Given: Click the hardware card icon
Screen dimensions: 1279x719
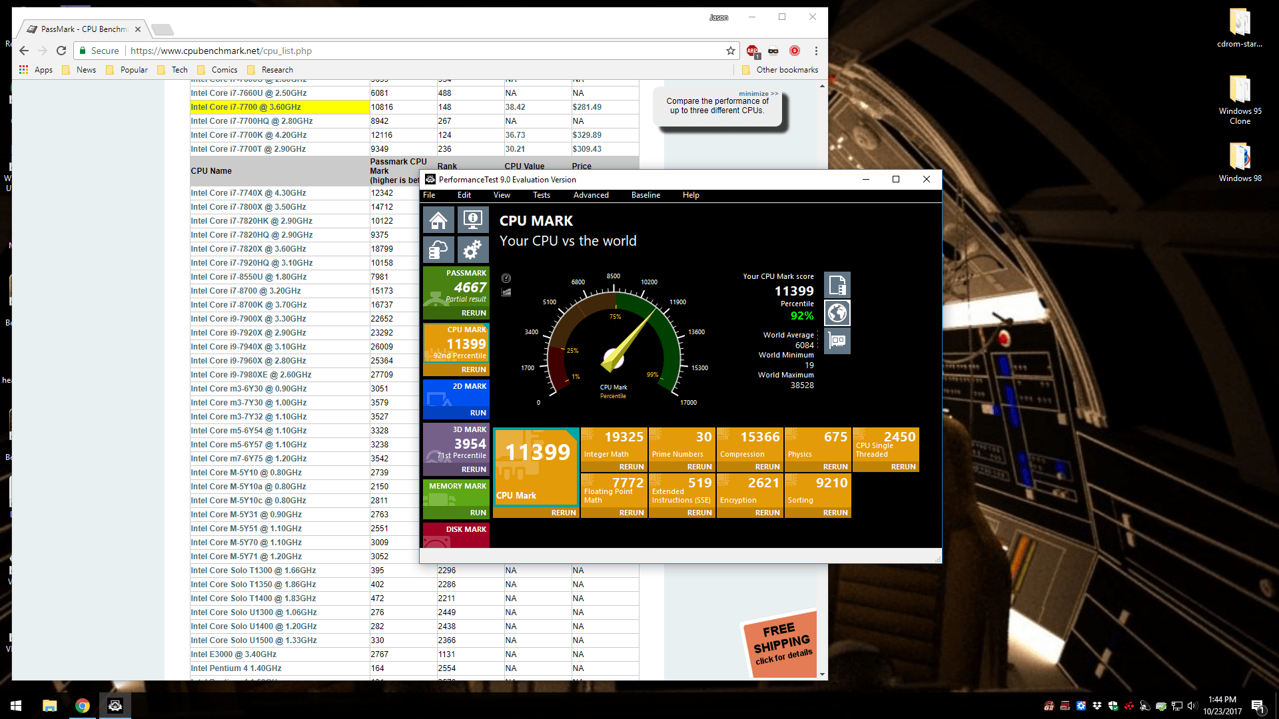Looking at the screenshot, I should tap(837, 341).
